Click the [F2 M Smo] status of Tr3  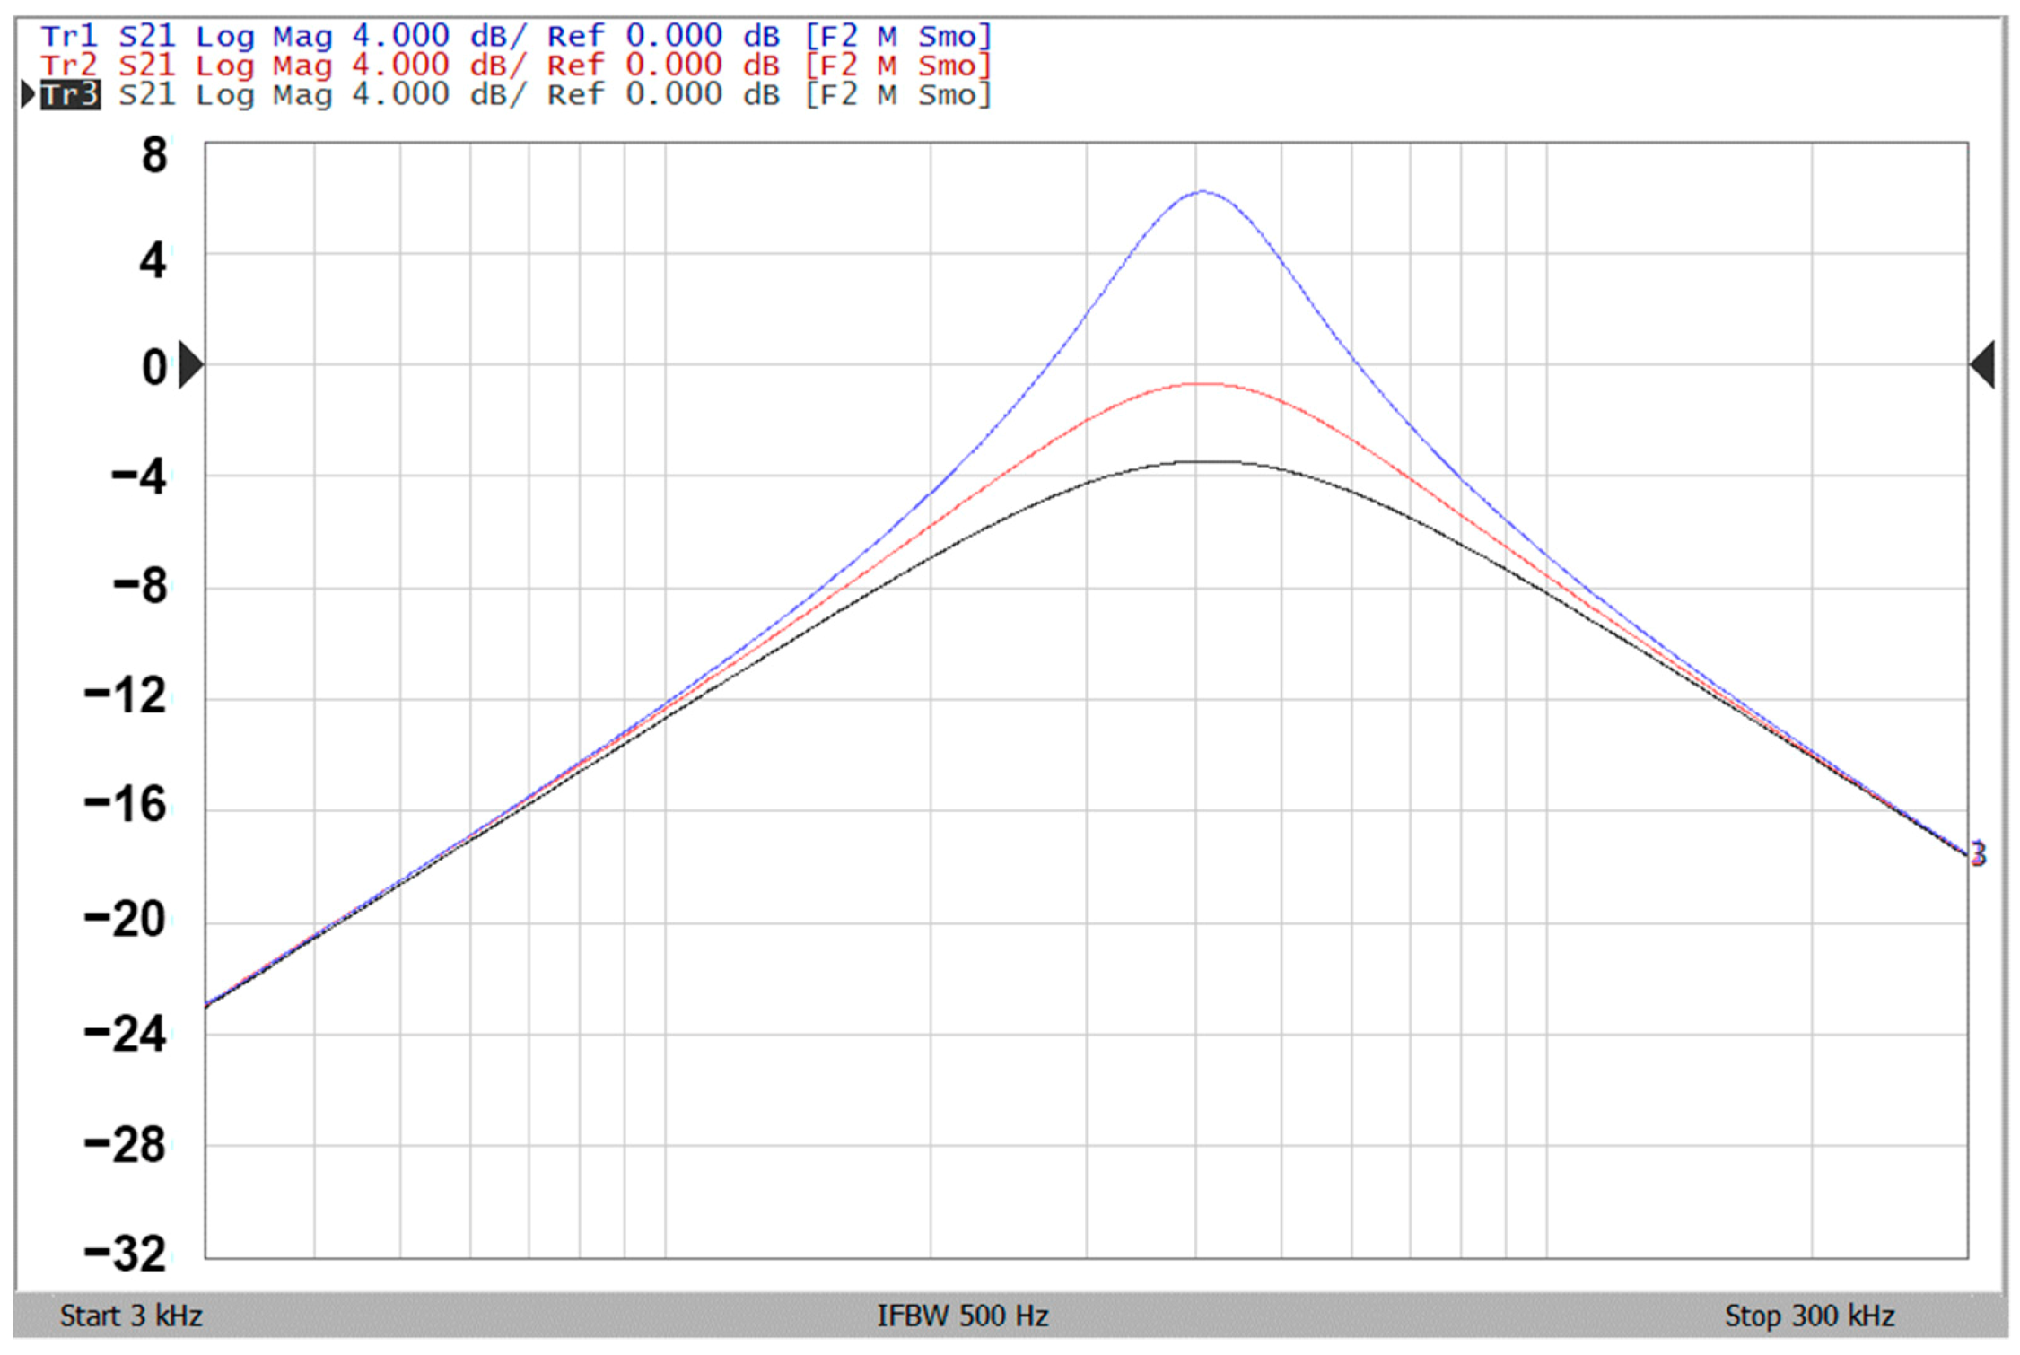(897, 94)
